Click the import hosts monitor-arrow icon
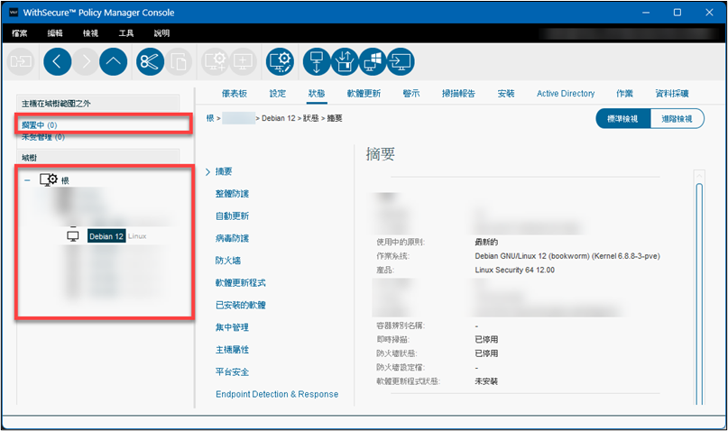The image size is (728, 431). pos(401,61)
